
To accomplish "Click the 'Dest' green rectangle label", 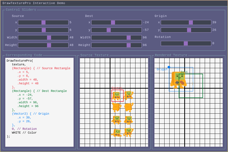I will tap(184, 72).
